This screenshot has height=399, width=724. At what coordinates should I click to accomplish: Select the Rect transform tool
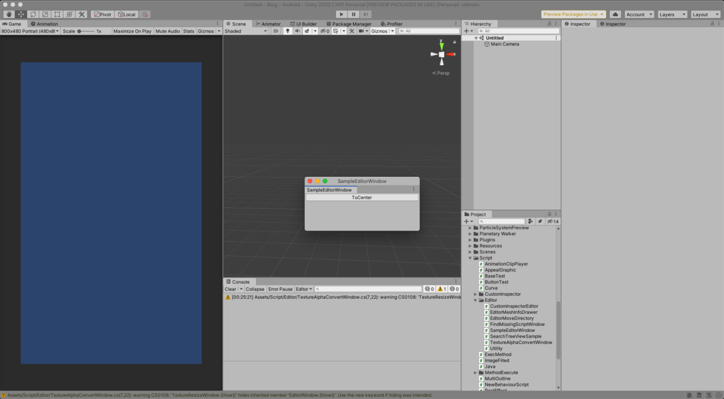[57, 14]
